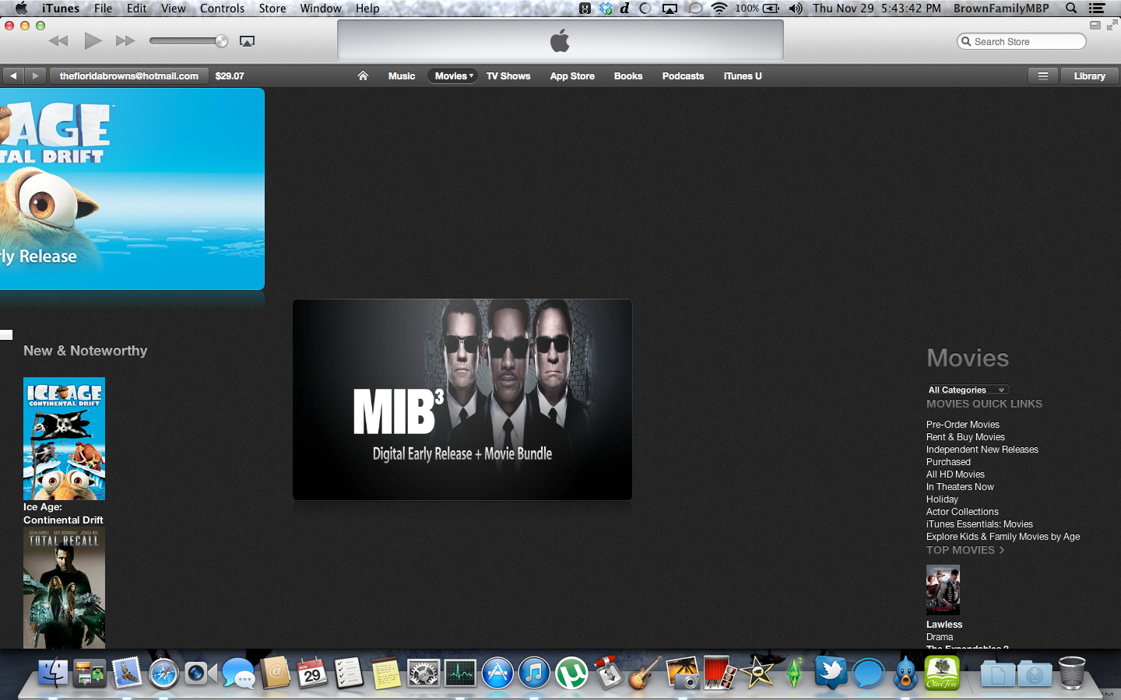
Task: Click the Play button in iTunes
Action: pyautogui.click(x=93, y=40)
